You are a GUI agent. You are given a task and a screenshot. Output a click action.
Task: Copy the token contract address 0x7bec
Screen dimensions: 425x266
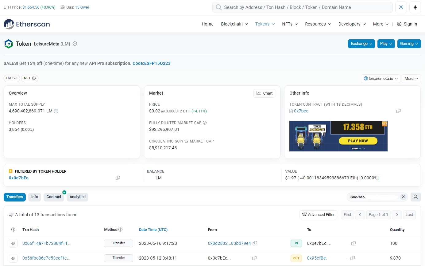point(398,111)
